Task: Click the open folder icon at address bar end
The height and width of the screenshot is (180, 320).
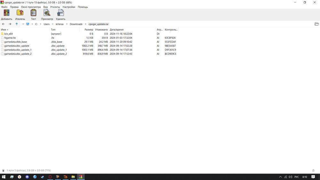Action: [316, 24]
